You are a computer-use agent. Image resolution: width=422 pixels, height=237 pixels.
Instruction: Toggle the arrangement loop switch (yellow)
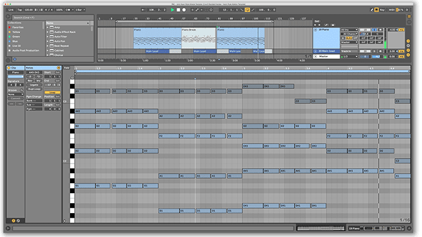pos(247,9)
